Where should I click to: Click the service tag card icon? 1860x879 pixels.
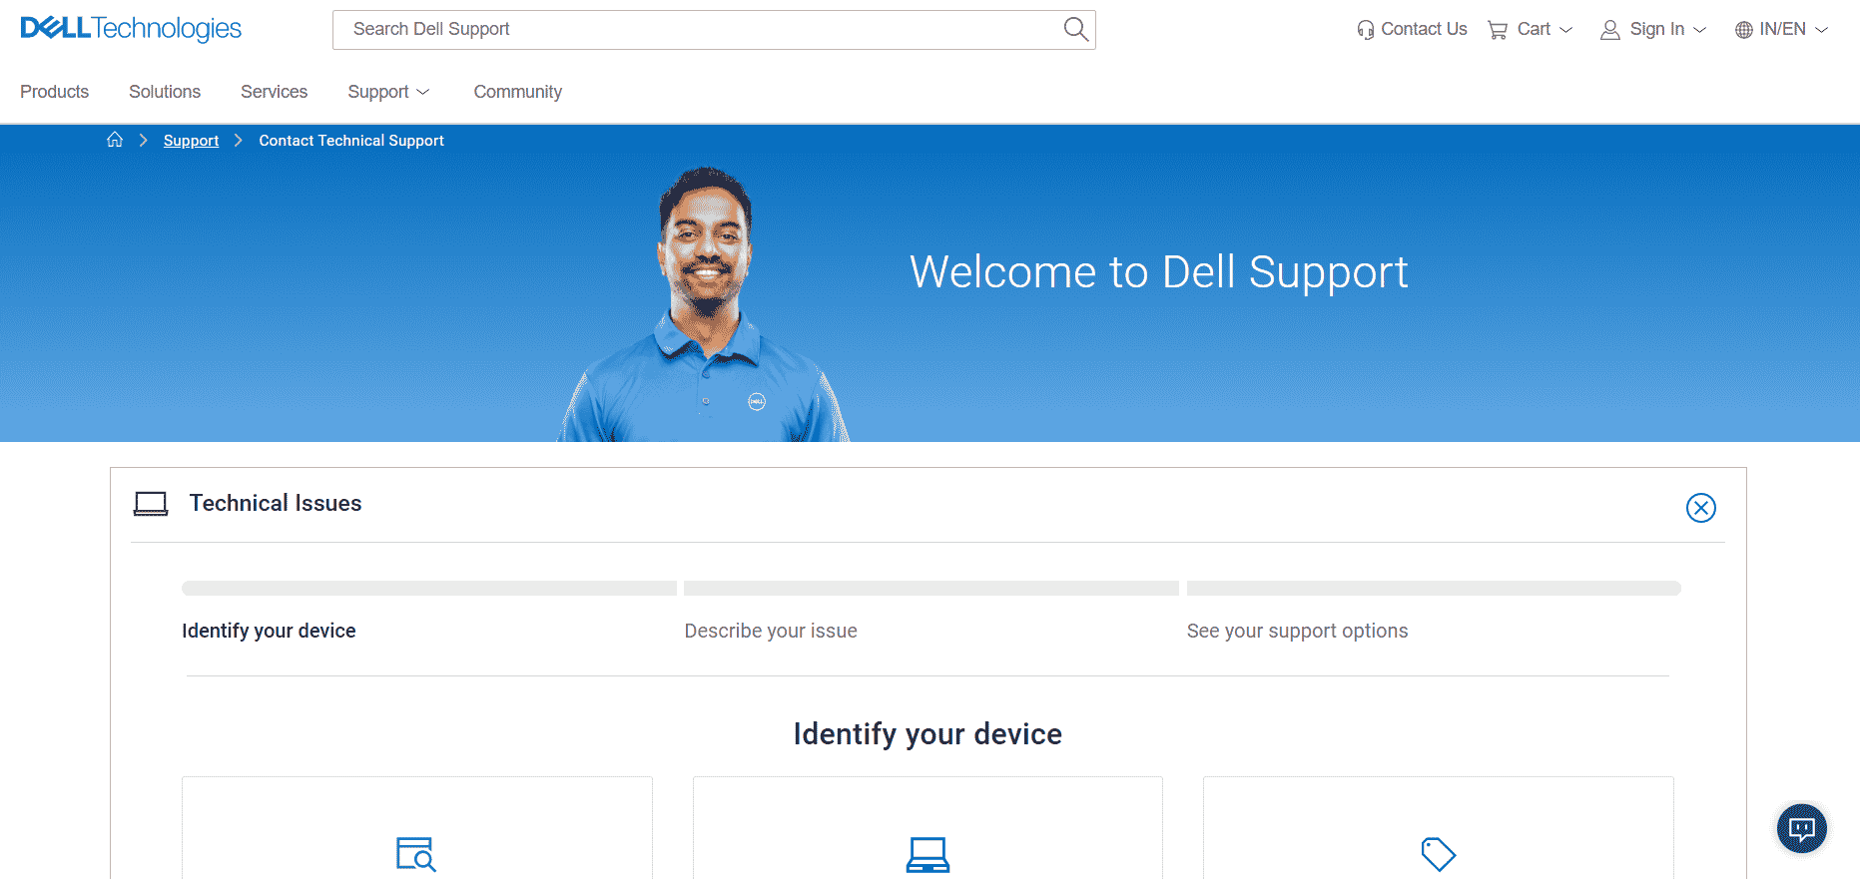1439,854
